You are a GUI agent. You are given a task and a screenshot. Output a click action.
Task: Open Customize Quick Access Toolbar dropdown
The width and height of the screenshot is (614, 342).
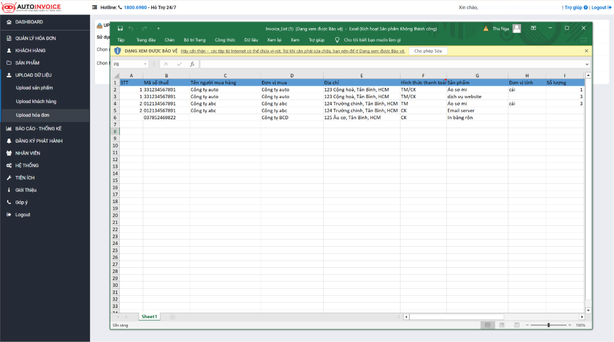pos(158,28)
